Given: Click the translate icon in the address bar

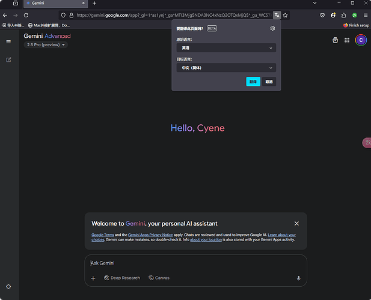Looking at the screenshot, I should point(277,16).
